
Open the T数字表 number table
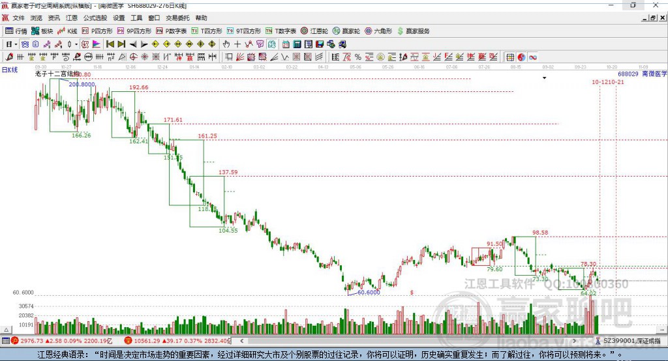click(x=281, y=31)
